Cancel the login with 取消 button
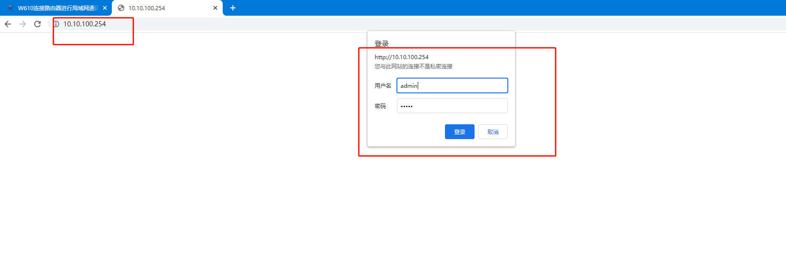The image size is (786, 274). (493, 132)
